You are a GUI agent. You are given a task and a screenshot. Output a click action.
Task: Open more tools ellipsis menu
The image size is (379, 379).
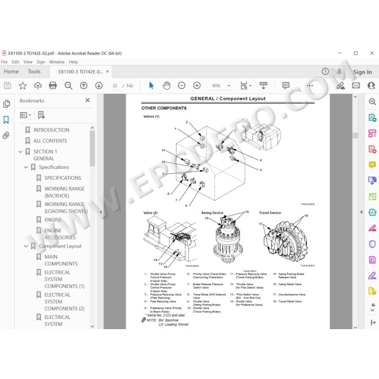point(310,86)
